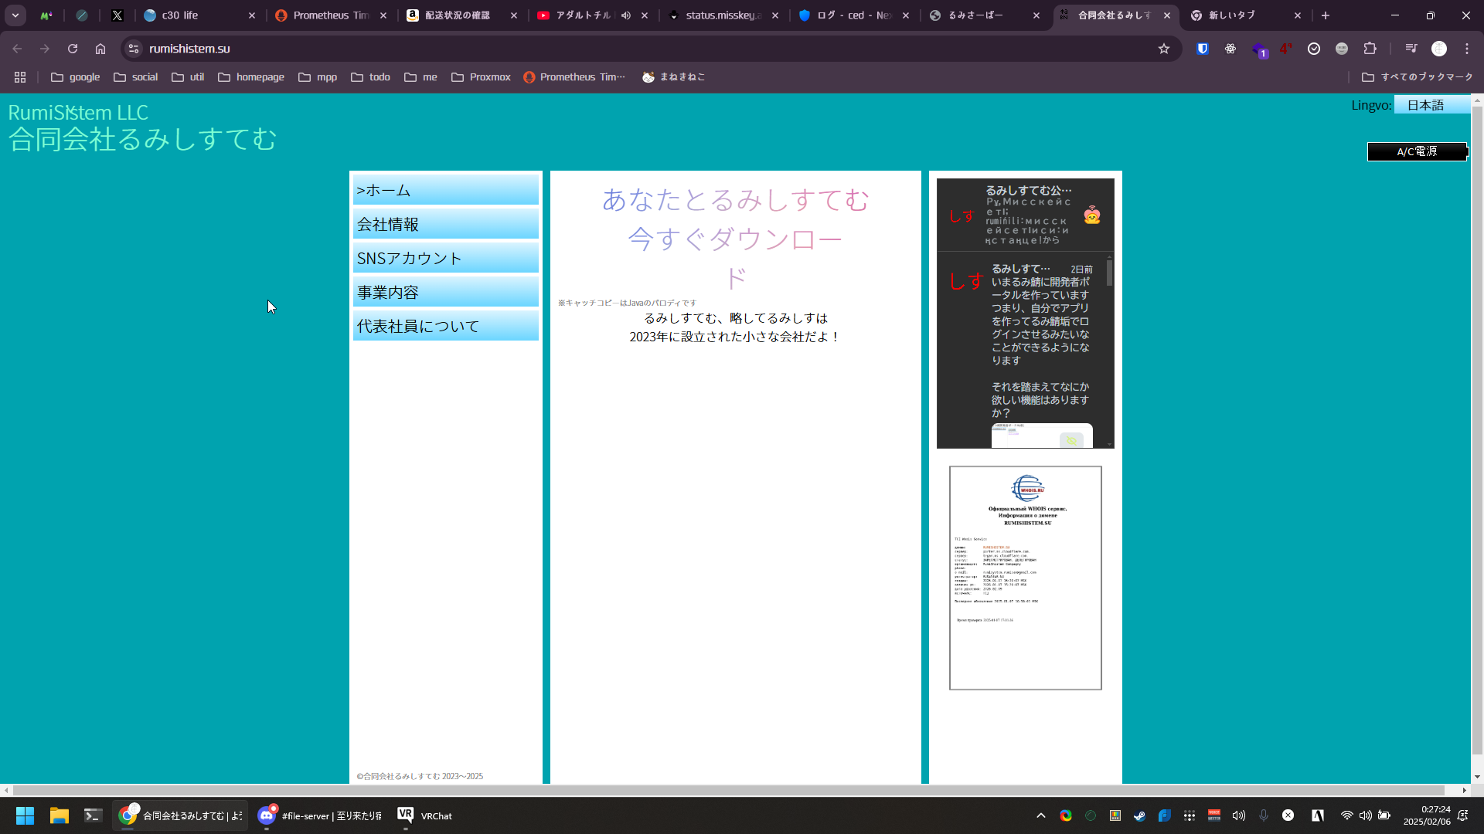Image resolution: width=1484 pixels, height=834 pixels.
Task: Go to browser home page icon
Action: (x=100, y=49)
